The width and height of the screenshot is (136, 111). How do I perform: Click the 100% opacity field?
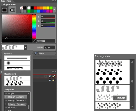pyautogui.click(x=47, y=53)
